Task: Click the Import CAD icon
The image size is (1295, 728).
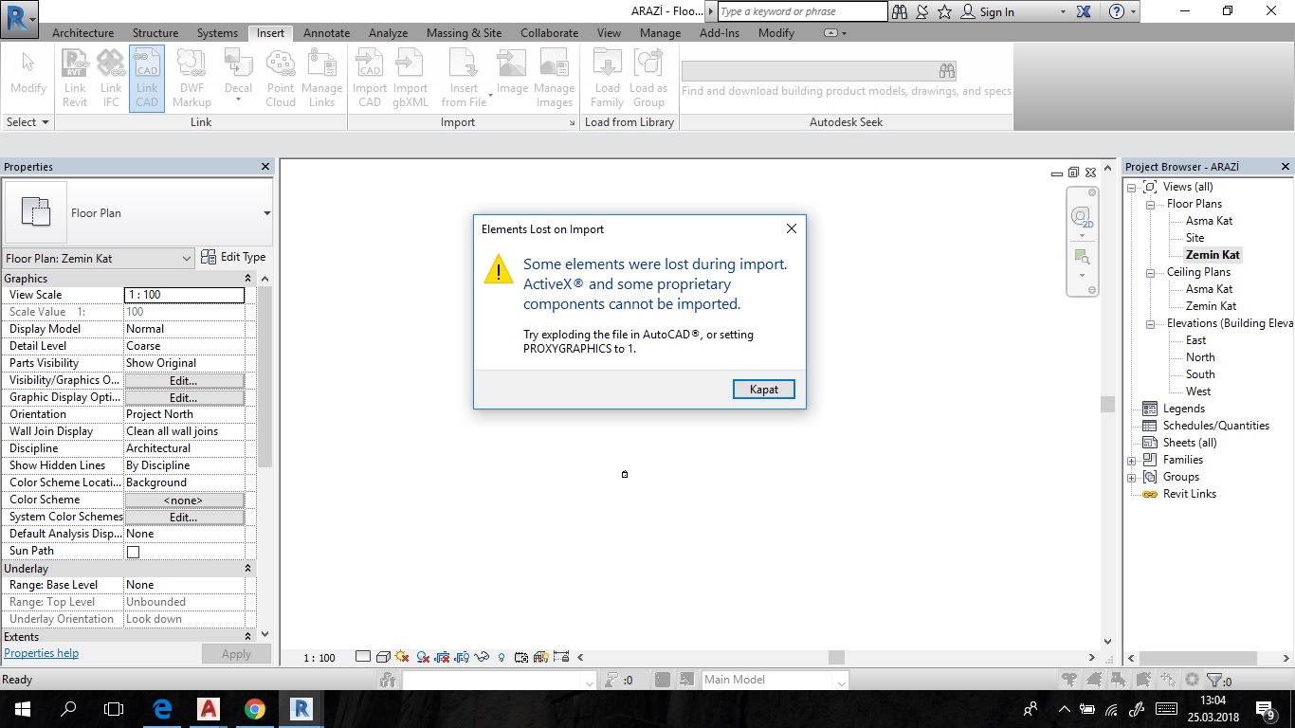Action: [x=370, y=78]
